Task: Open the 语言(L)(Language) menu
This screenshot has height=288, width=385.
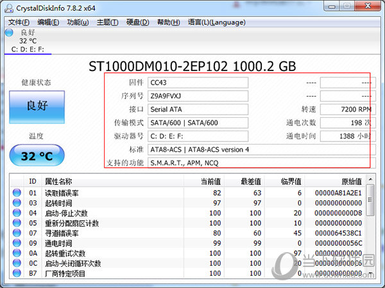Action: click(x=216, y=22)
